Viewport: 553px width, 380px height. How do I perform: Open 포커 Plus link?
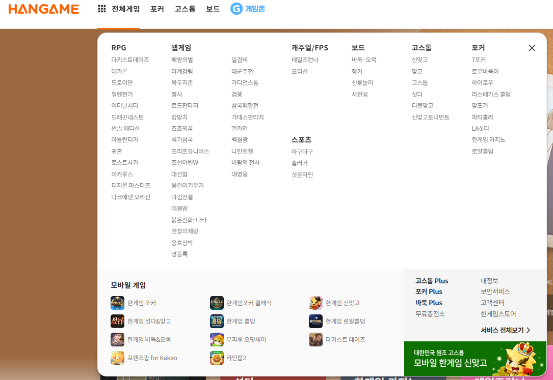point(429,291)
